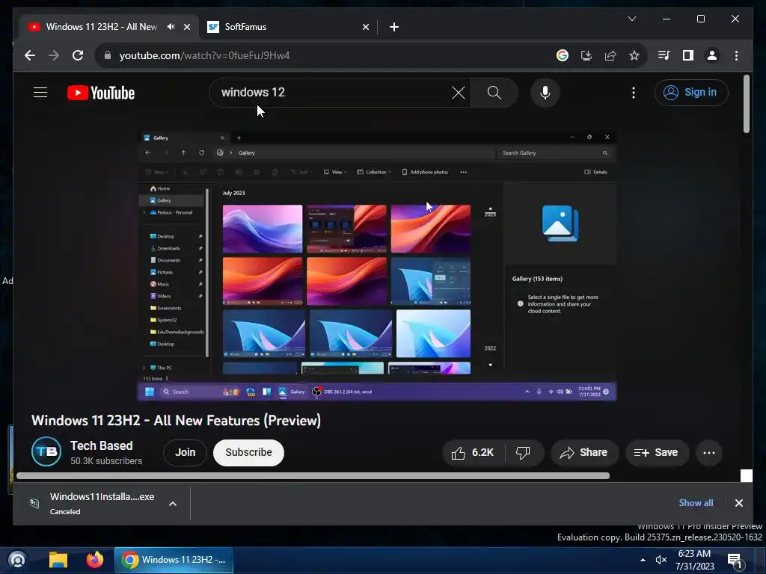The image size is (766, 574).
Task: Close the downloads bar
Action: point(738,503)
